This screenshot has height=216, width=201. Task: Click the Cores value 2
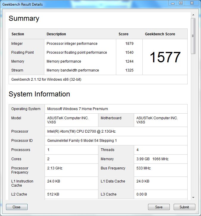(48, 159)
